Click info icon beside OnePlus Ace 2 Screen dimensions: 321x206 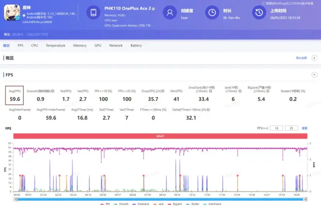click(154, 9)
